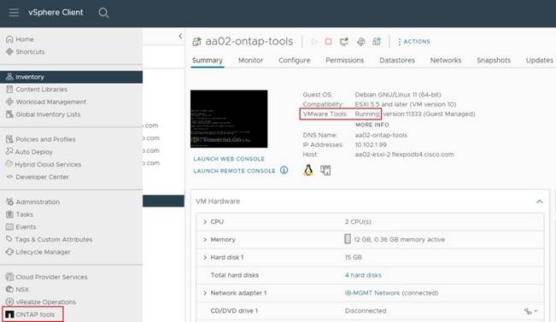
Task: Click the Linux penguin icon
Action: (x=308, y=170)
